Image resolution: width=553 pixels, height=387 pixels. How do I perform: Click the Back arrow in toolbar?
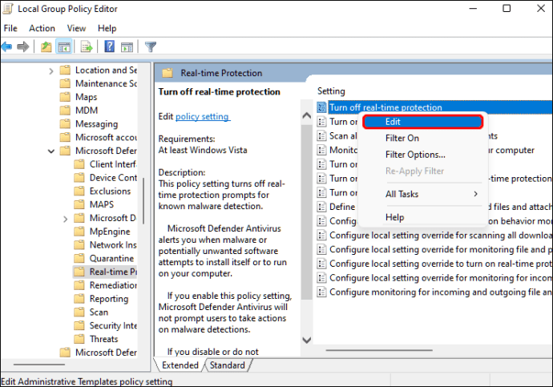[x=7, y=46]
